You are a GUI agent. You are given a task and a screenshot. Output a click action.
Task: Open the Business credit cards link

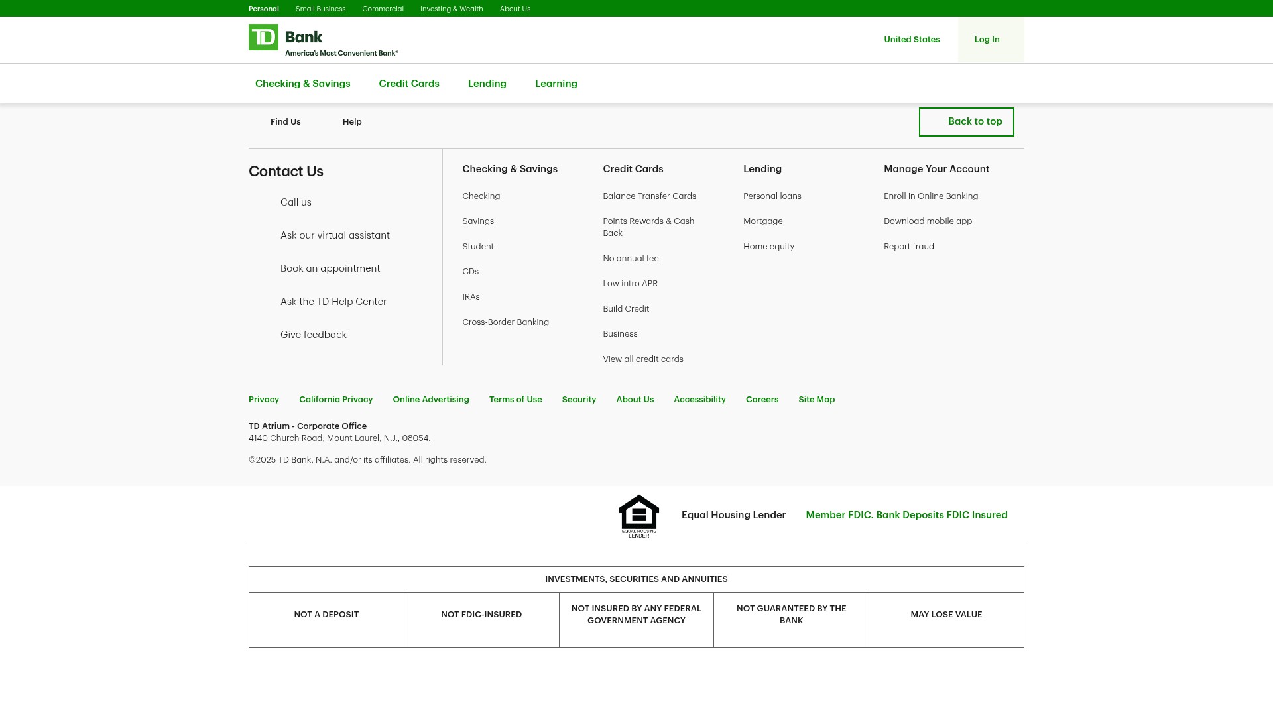coord(620,334)
